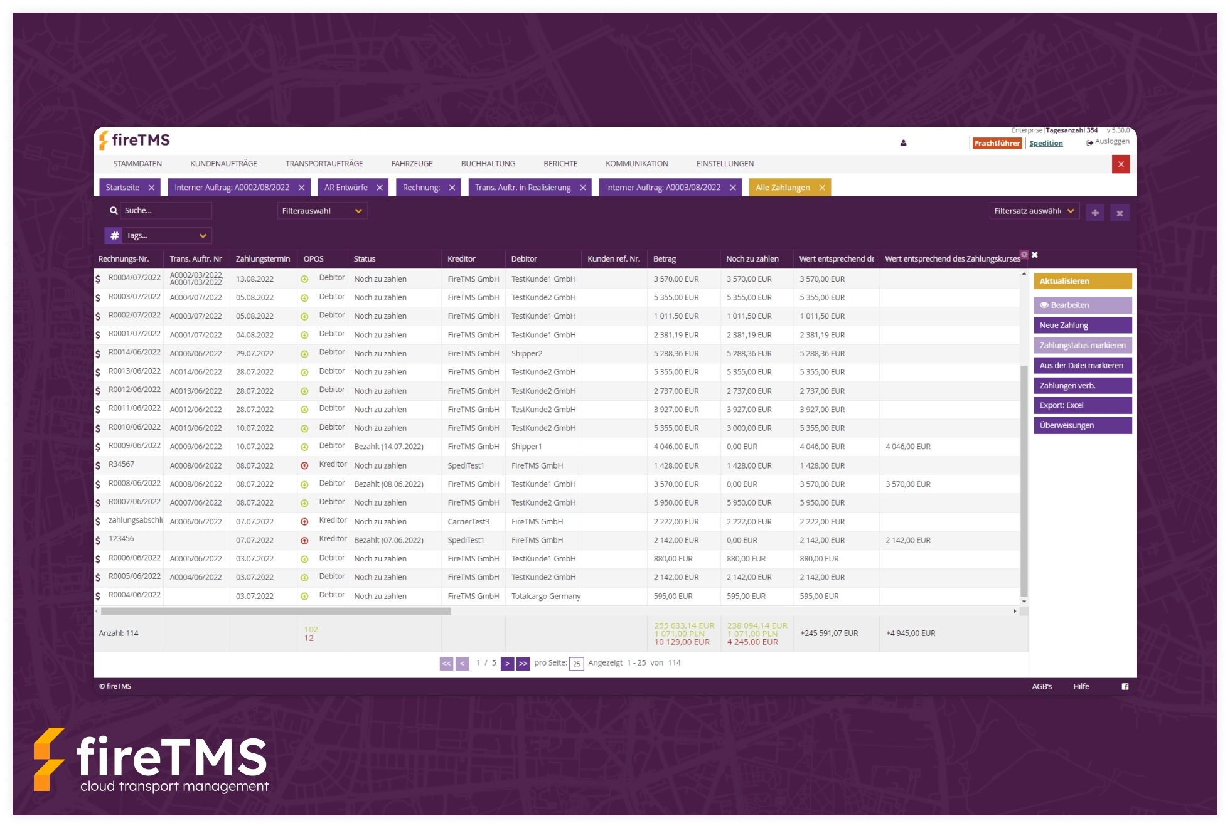Click the search magnifier icon
Screen dimensions: 1230x828
pyautogui.click(x=114, y=211)
